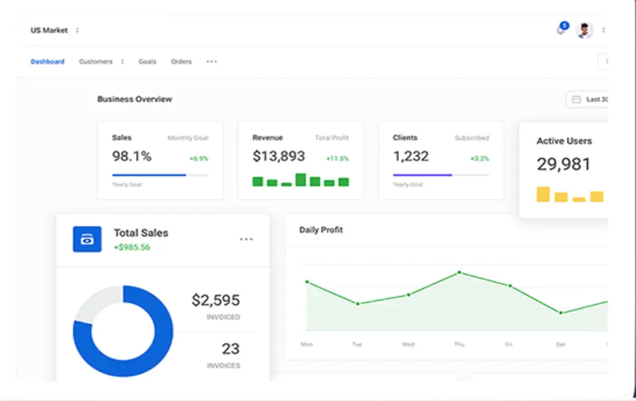Expand the US Market selector
Screen dimensions: 636x401
77,30
